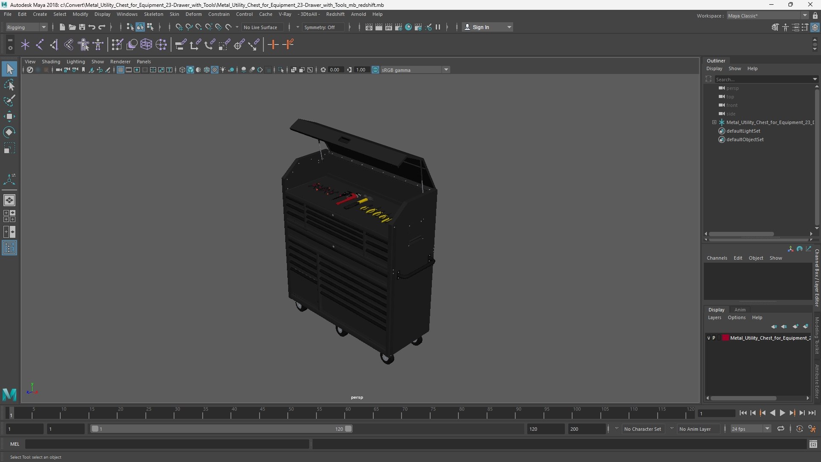
Task: Open the sRGB gamma view transform dropdown
Action: [415, 70]
